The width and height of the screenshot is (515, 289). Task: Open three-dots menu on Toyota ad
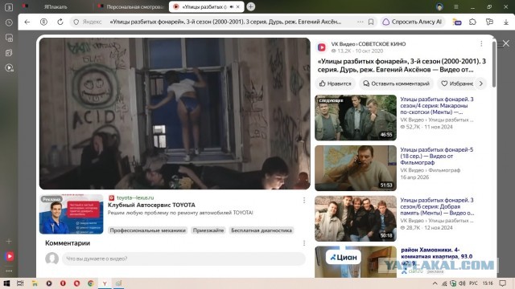[304, 200]
